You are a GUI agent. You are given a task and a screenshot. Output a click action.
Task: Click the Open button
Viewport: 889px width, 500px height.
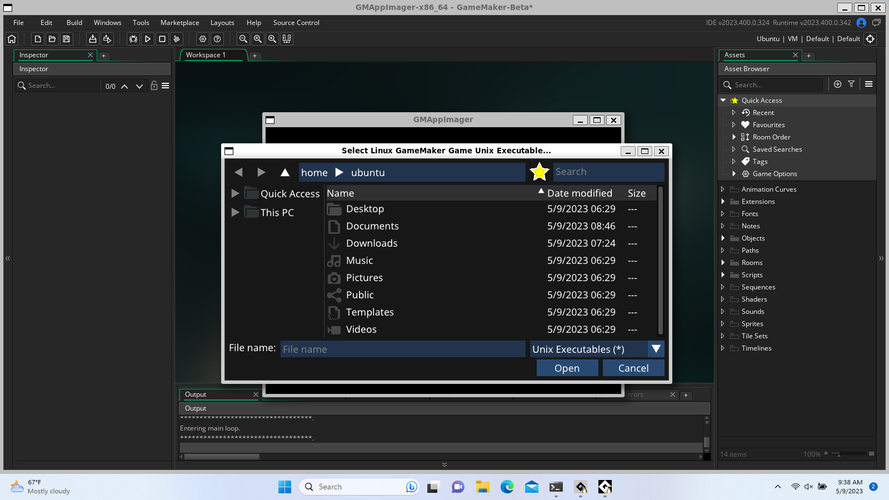click(567, 368)
